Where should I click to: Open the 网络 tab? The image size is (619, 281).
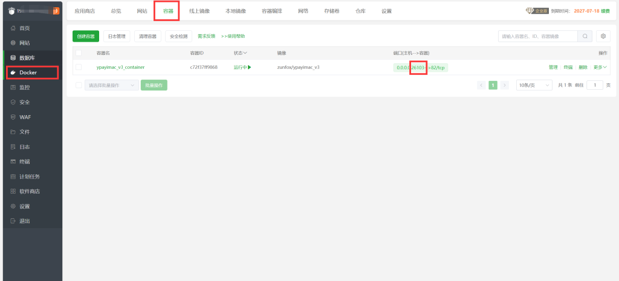click(303, 11)
